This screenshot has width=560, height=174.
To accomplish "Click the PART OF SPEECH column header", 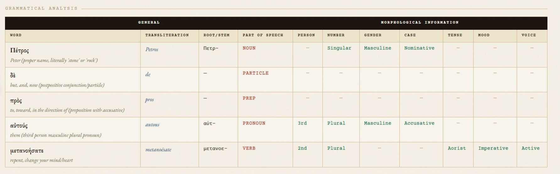I will point(263,35).
